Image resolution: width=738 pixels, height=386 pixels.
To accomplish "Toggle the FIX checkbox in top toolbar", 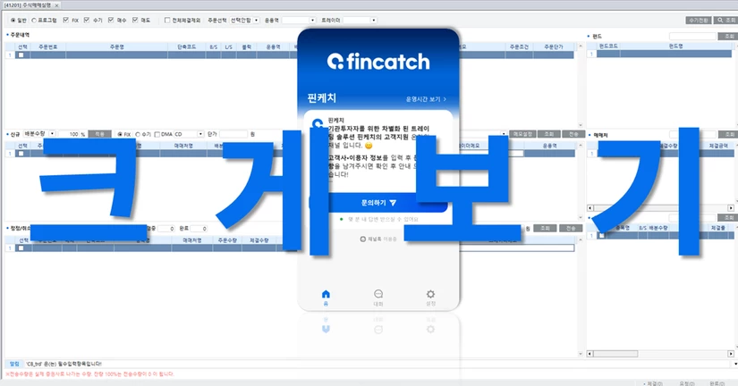I will point(66,21).
